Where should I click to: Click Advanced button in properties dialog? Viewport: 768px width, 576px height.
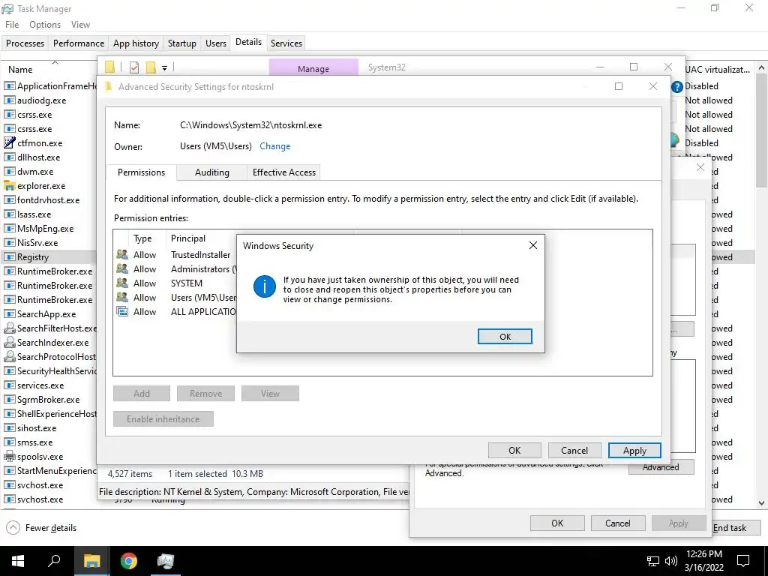point(661,467)
